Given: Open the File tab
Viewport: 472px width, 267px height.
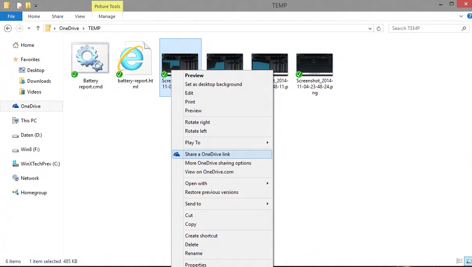Looking at the screenshot, I should pos(11,16).
